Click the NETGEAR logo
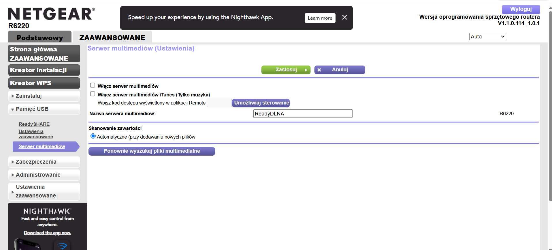Screen dimensions: 552x250 pos(51,14)
